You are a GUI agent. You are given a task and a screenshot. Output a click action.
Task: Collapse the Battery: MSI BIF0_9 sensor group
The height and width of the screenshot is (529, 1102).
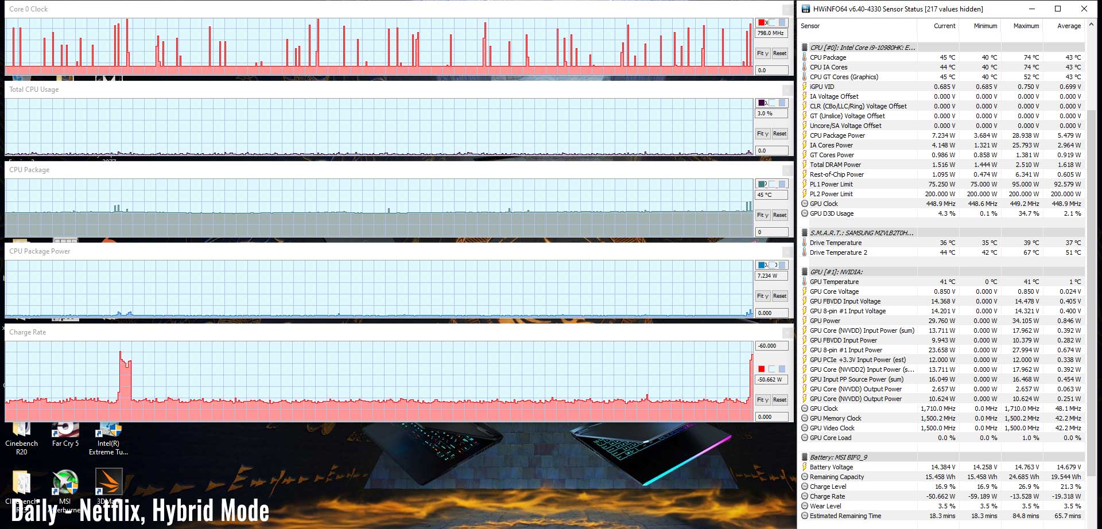pos(805,457)
